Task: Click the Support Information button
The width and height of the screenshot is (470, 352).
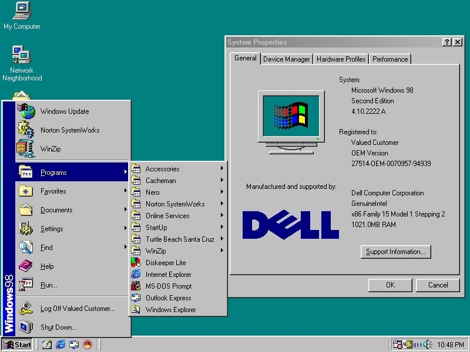Action: (x=395, y=252)
